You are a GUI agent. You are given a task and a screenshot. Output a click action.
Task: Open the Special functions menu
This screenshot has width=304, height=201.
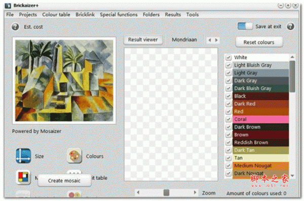(x=119, y=15)
